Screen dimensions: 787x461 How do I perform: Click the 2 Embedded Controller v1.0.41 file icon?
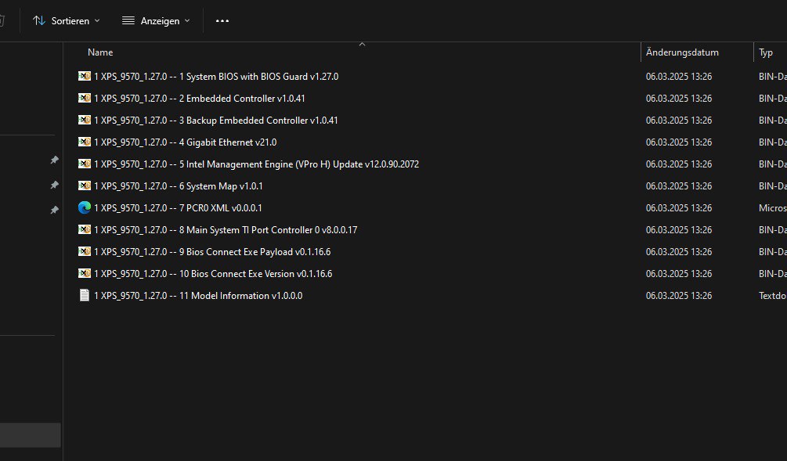85,99
